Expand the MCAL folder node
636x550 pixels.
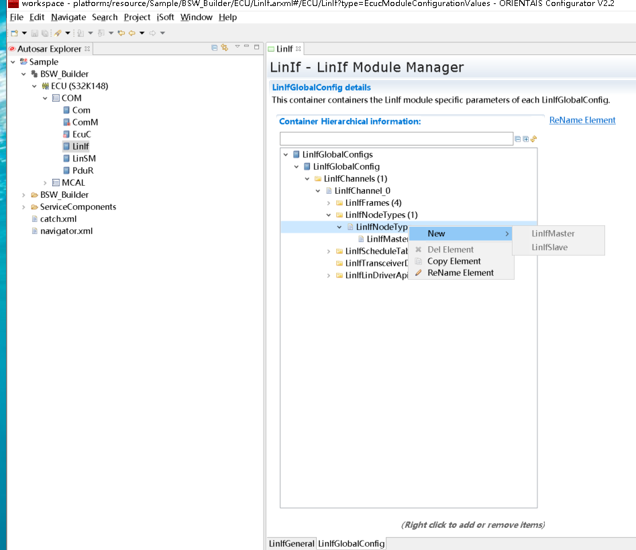[x=46, y=182]
